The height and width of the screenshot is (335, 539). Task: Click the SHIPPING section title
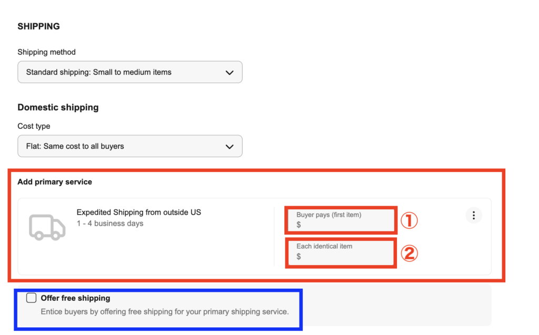[x=38, y=26]
